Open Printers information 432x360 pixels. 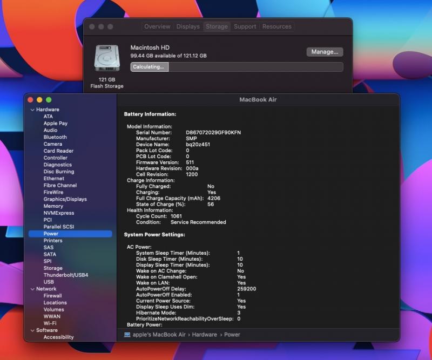[x=53, y=241]
